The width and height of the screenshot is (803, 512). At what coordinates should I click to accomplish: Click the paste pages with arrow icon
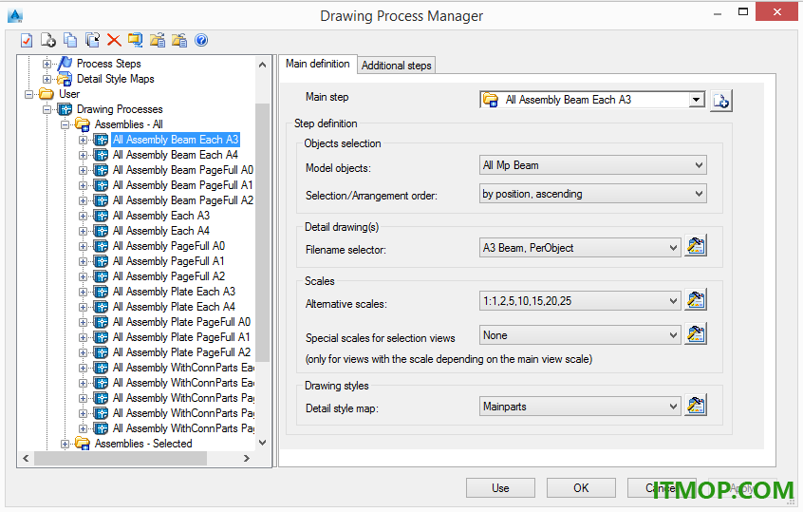[x=92, y=40]
